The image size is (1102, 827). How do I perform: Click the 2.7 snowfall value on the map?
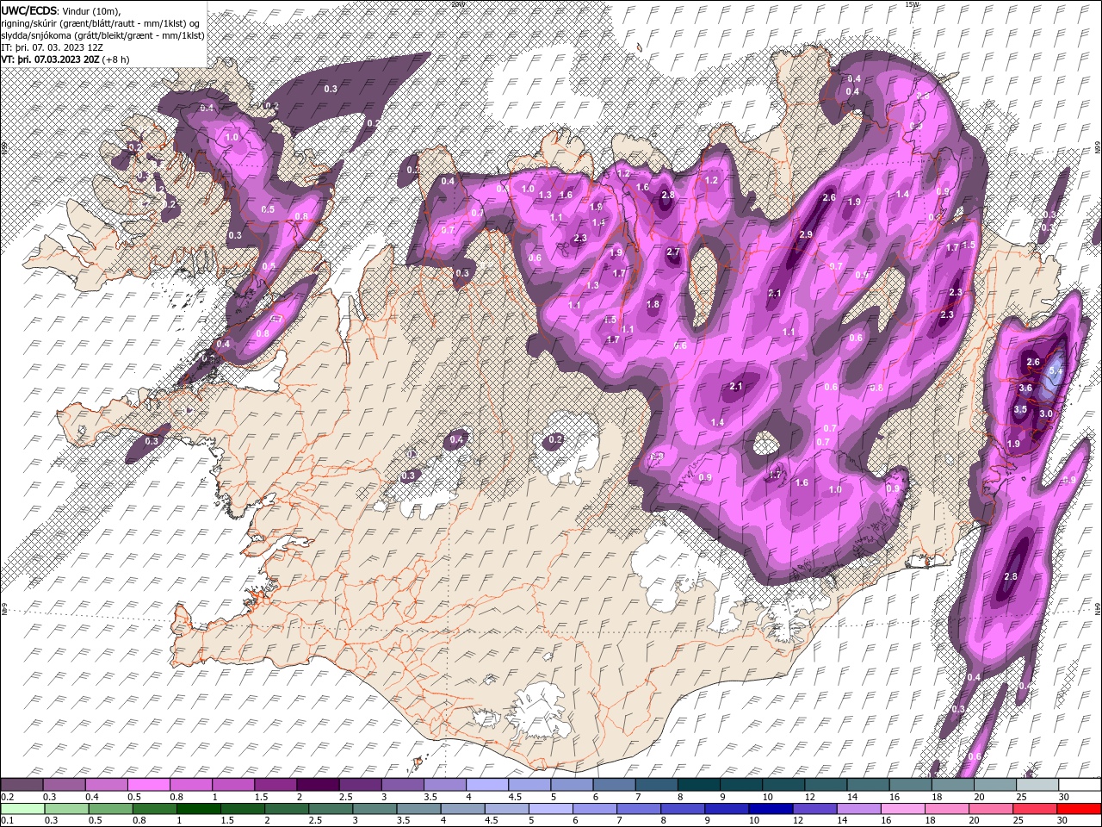pos(674,252)
